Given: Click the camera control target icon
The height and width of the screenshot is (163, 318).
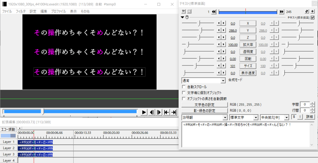Looking at the screenshot, I should pos(184,11).
